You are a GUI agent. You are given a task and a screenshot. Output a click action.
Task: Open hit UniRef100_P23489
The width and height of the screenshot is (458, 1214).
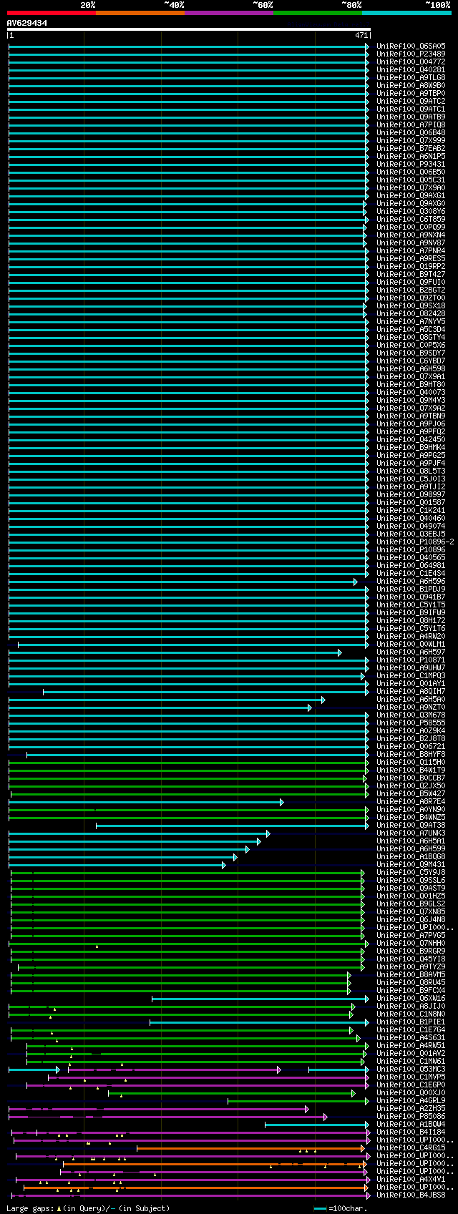(x=411, y=54)
